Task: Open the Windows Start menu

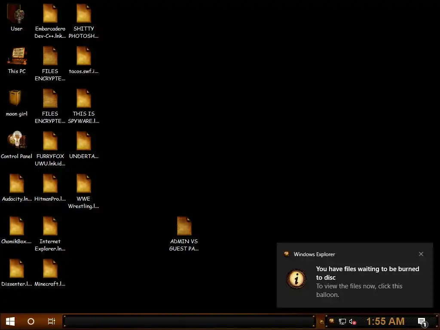Action: point(10,321)
